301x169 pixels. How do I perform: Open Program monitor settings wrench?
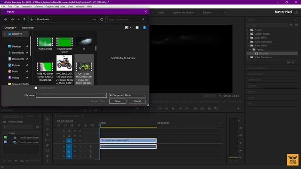pos(220,96)
